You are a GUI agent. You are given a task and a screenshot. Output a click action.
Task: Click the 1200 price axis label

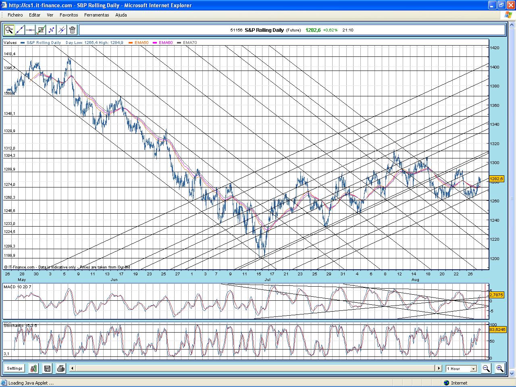point(494,258)
